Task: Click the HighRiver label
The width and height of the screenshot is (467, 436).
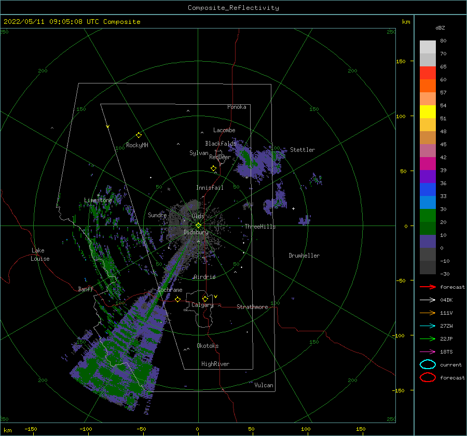Action: coord(215,364)
